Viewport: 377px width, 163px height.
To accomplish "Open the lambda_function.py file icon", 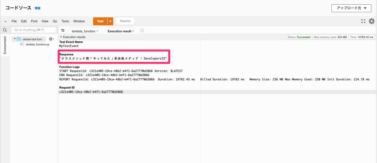I will tap(22, 44).
